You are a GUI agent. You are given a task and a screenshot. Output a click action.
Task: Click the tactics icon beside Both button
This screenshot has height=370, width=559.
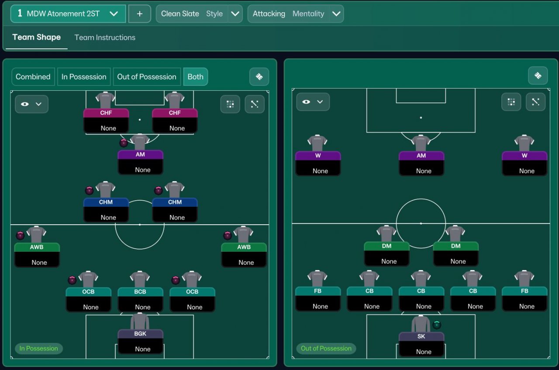[x=259, y=77]
